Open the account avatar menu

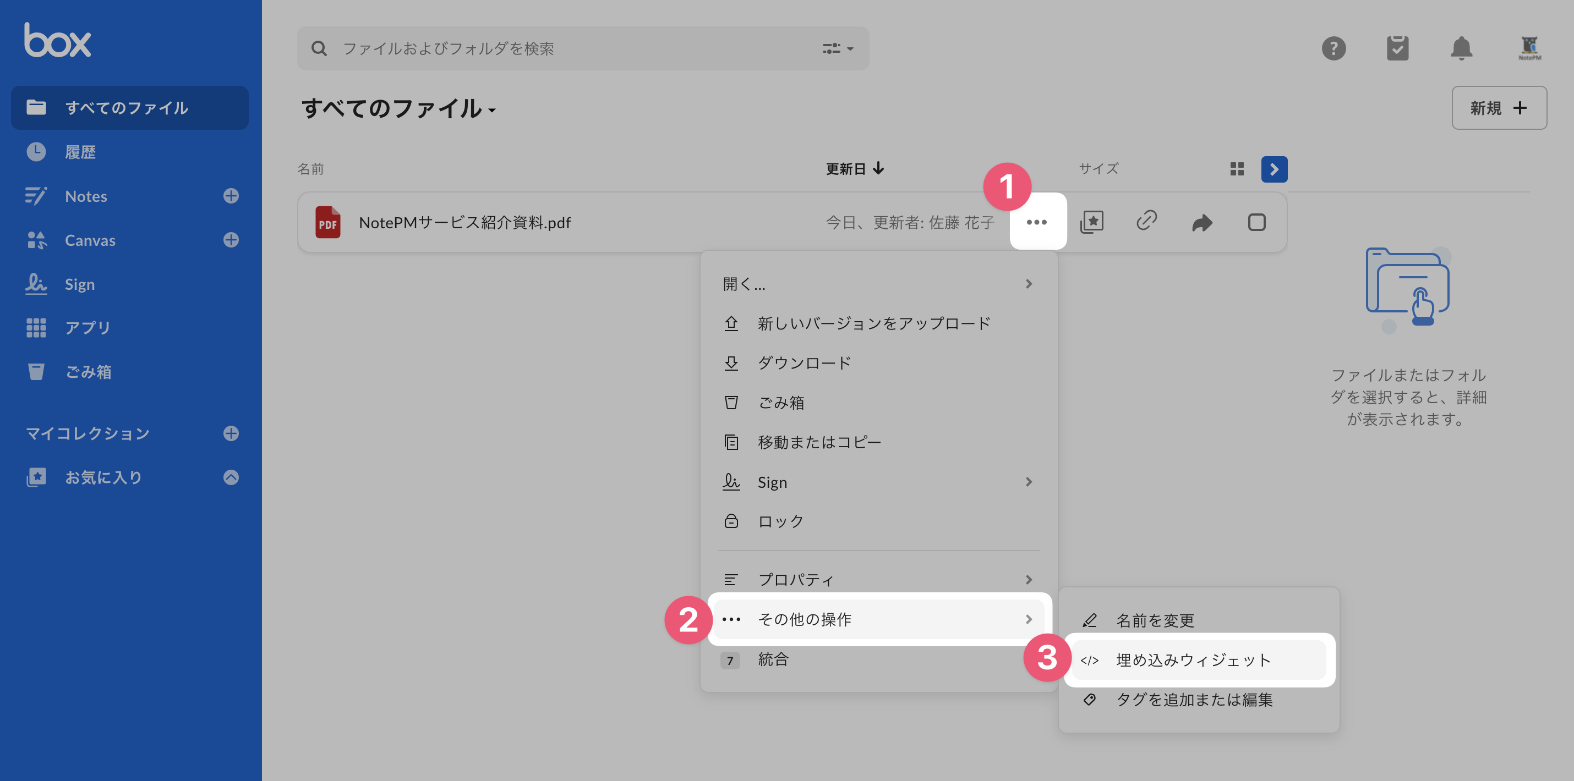(x=1529, y=48)
